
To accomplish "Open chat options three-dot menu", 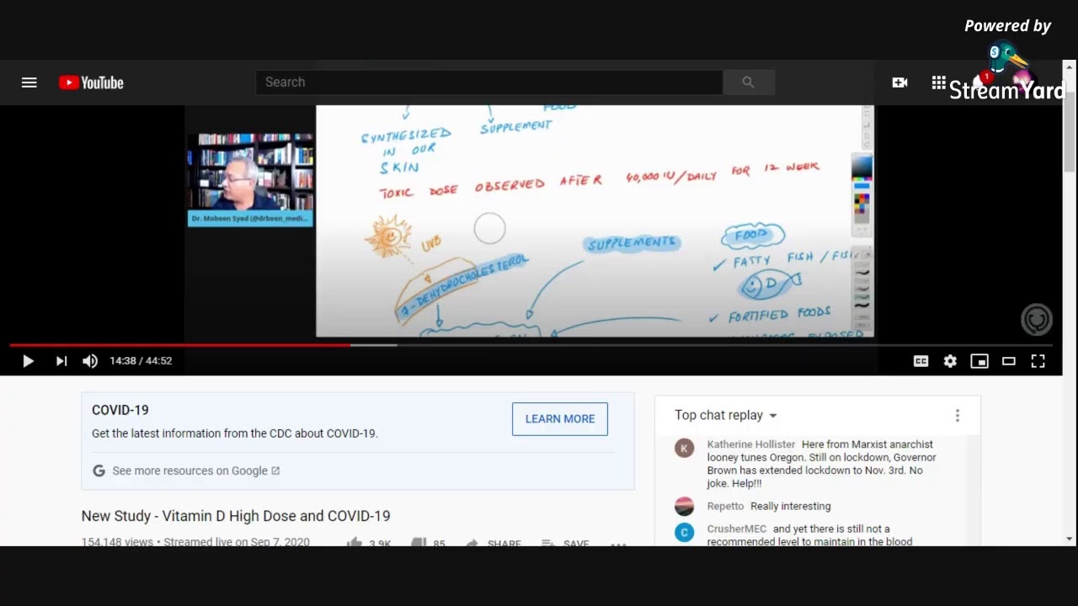I will [x=957, y=416].
